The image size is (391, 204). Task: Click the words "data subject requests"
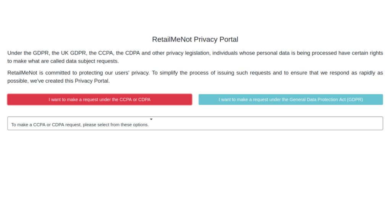tap(92, 61)
